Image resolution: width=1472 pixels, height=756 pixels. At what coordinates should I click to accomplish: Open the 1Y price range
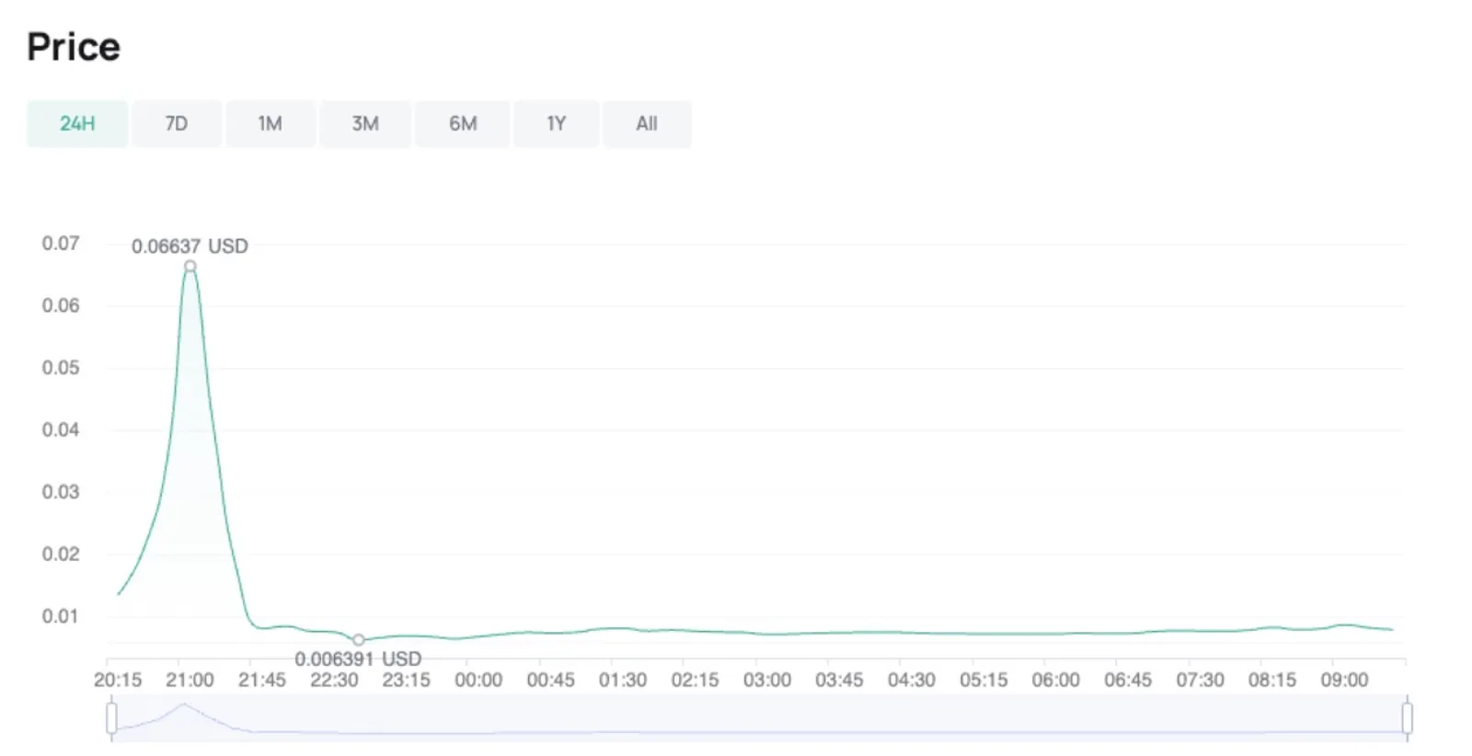tap(557, 123)
